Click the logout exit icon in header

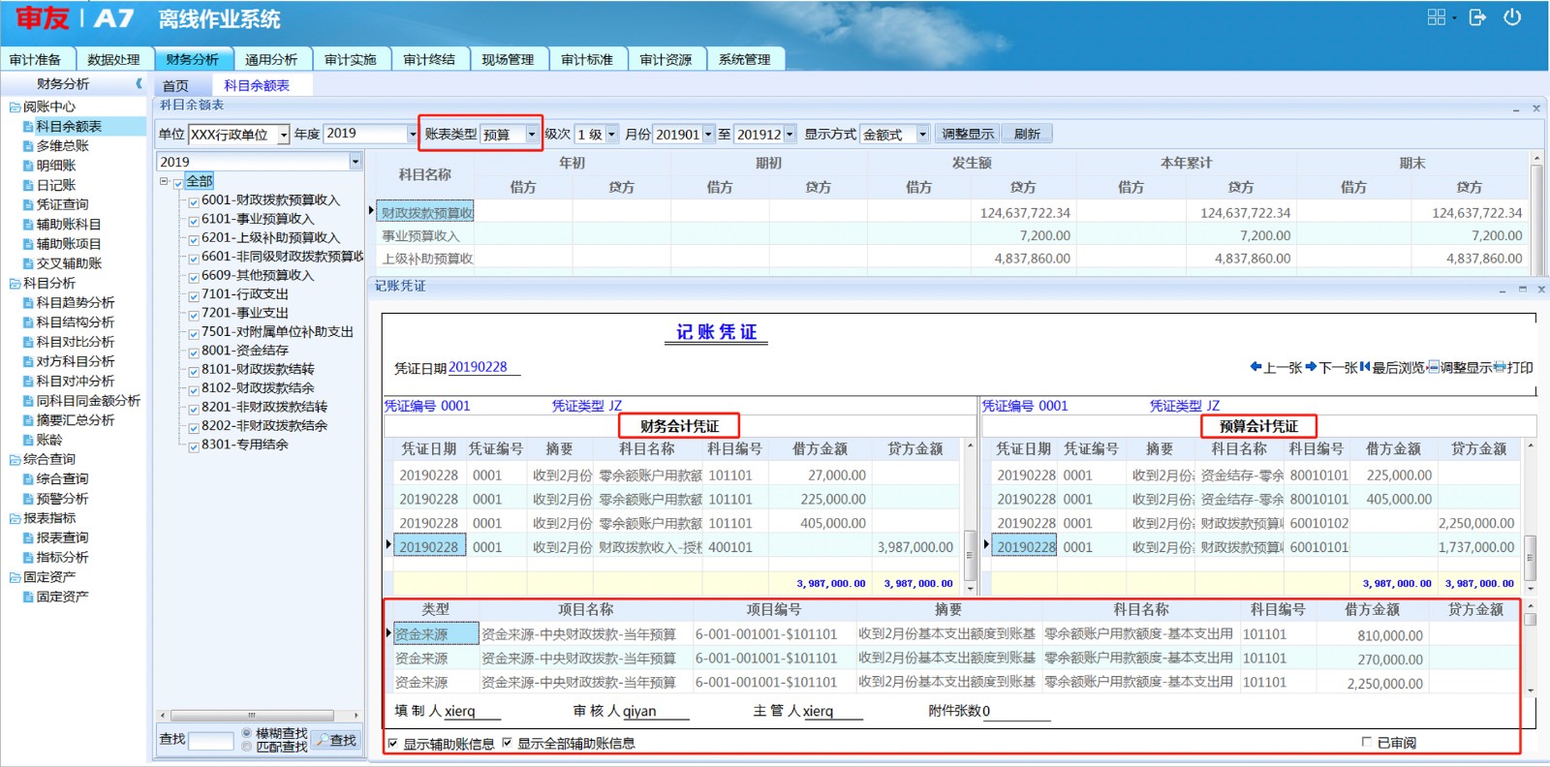click(1477, 17)
